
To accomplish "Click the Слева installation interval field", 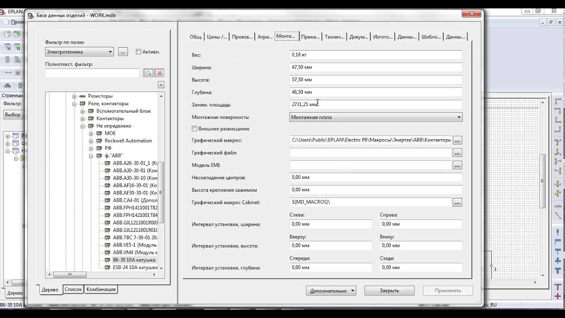I will pos(331,224).
